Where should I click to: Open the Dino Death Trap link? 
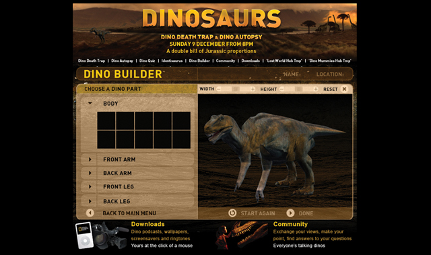(92, 61)
